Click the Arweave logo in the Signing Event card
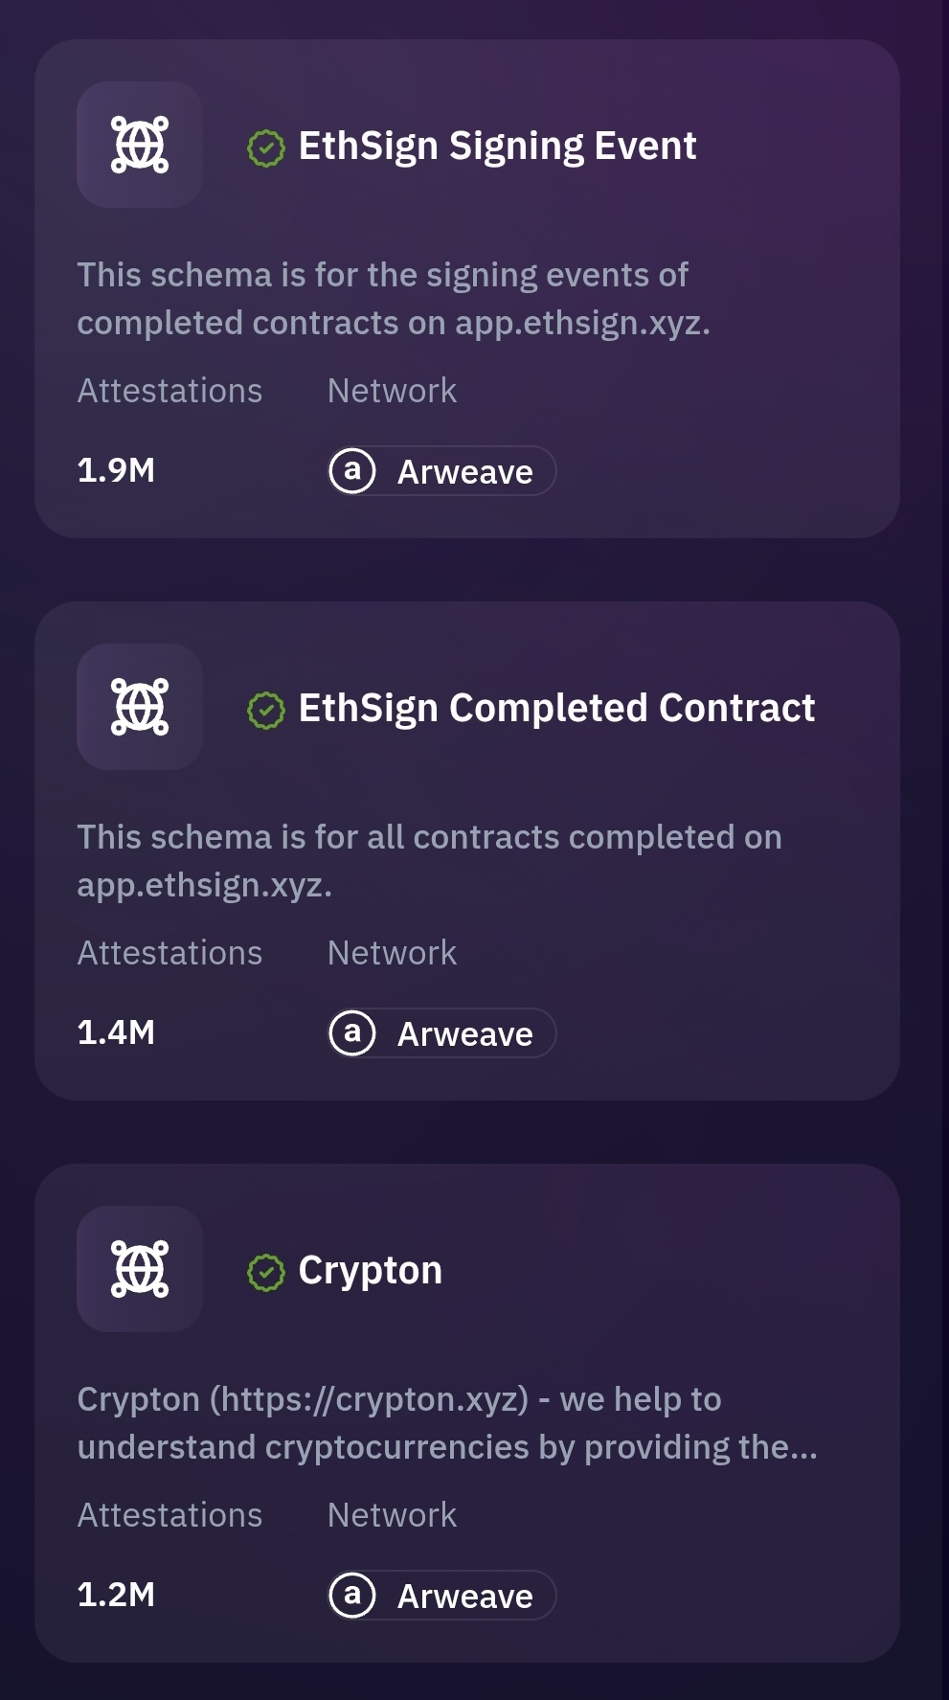949x1700 pixels. 352,471
